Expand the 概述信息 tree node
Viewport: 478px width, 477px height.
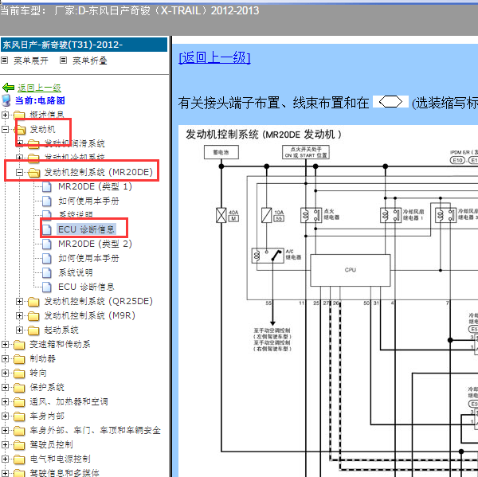[5, 115]
